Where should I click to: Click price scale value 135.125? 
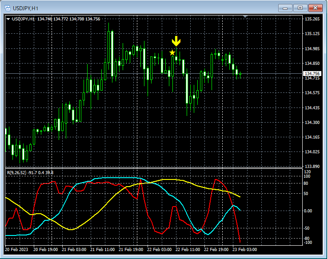[312, 34]
